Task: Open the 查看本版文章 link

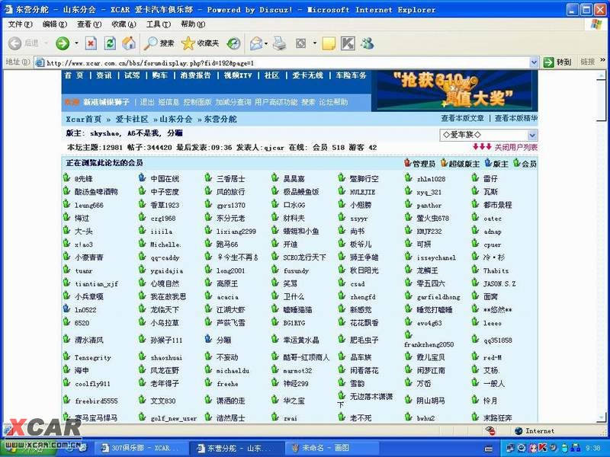Action: coord(462,118)
